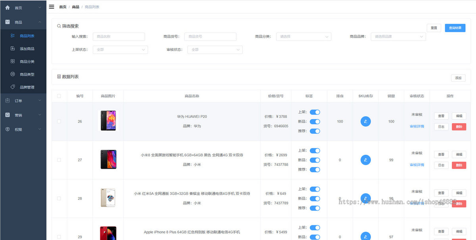Click the 商品列表 list icon
476x240 pixels.
click(x=13, y=36)
